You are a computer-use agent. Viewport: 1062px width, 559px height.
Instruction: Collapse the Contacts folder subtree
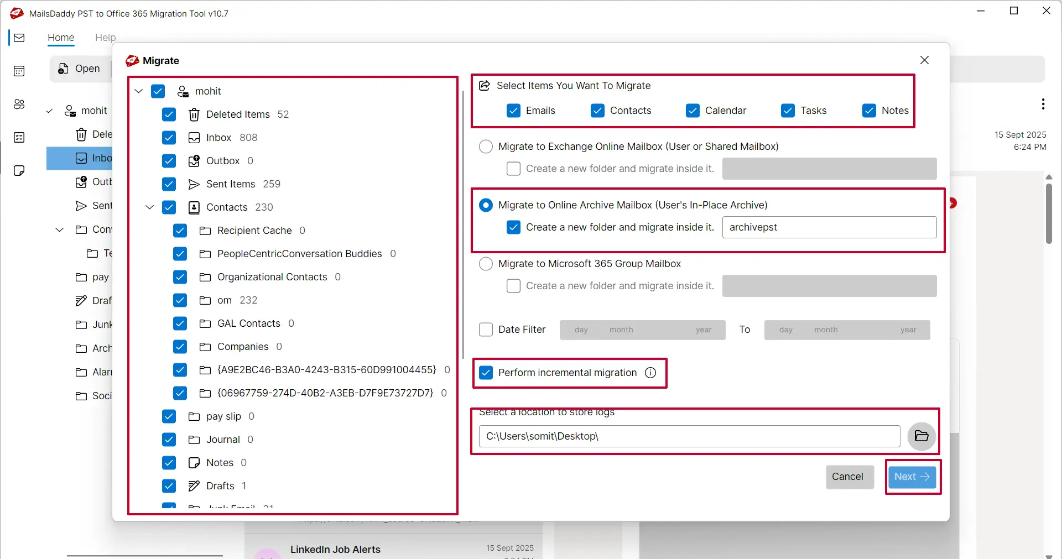coord(149,207)
